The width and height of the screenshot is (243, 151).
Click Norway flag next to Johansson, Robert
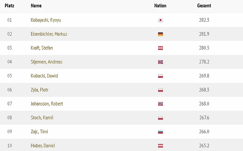point(160,104)
